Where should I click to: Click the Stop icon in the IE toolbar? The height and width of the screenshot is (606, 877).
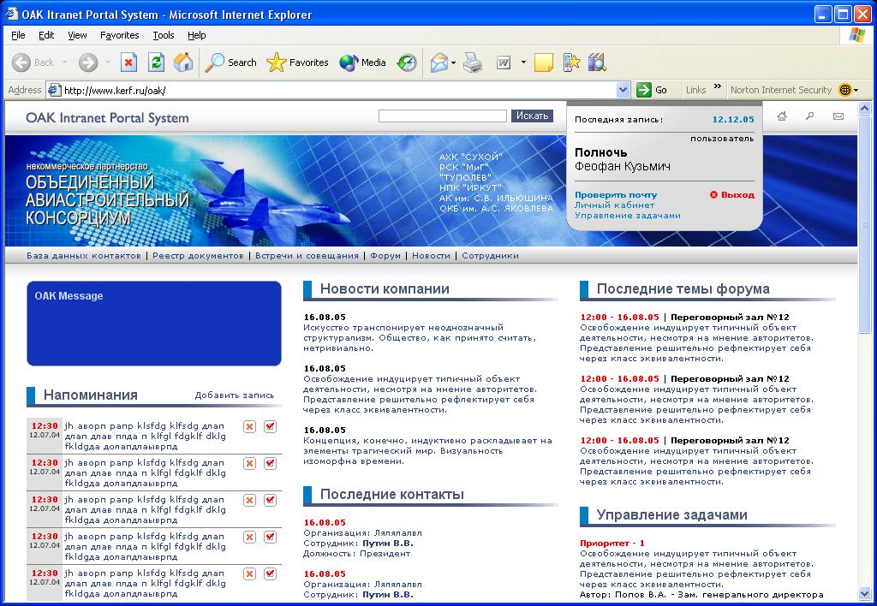point(128,62)
